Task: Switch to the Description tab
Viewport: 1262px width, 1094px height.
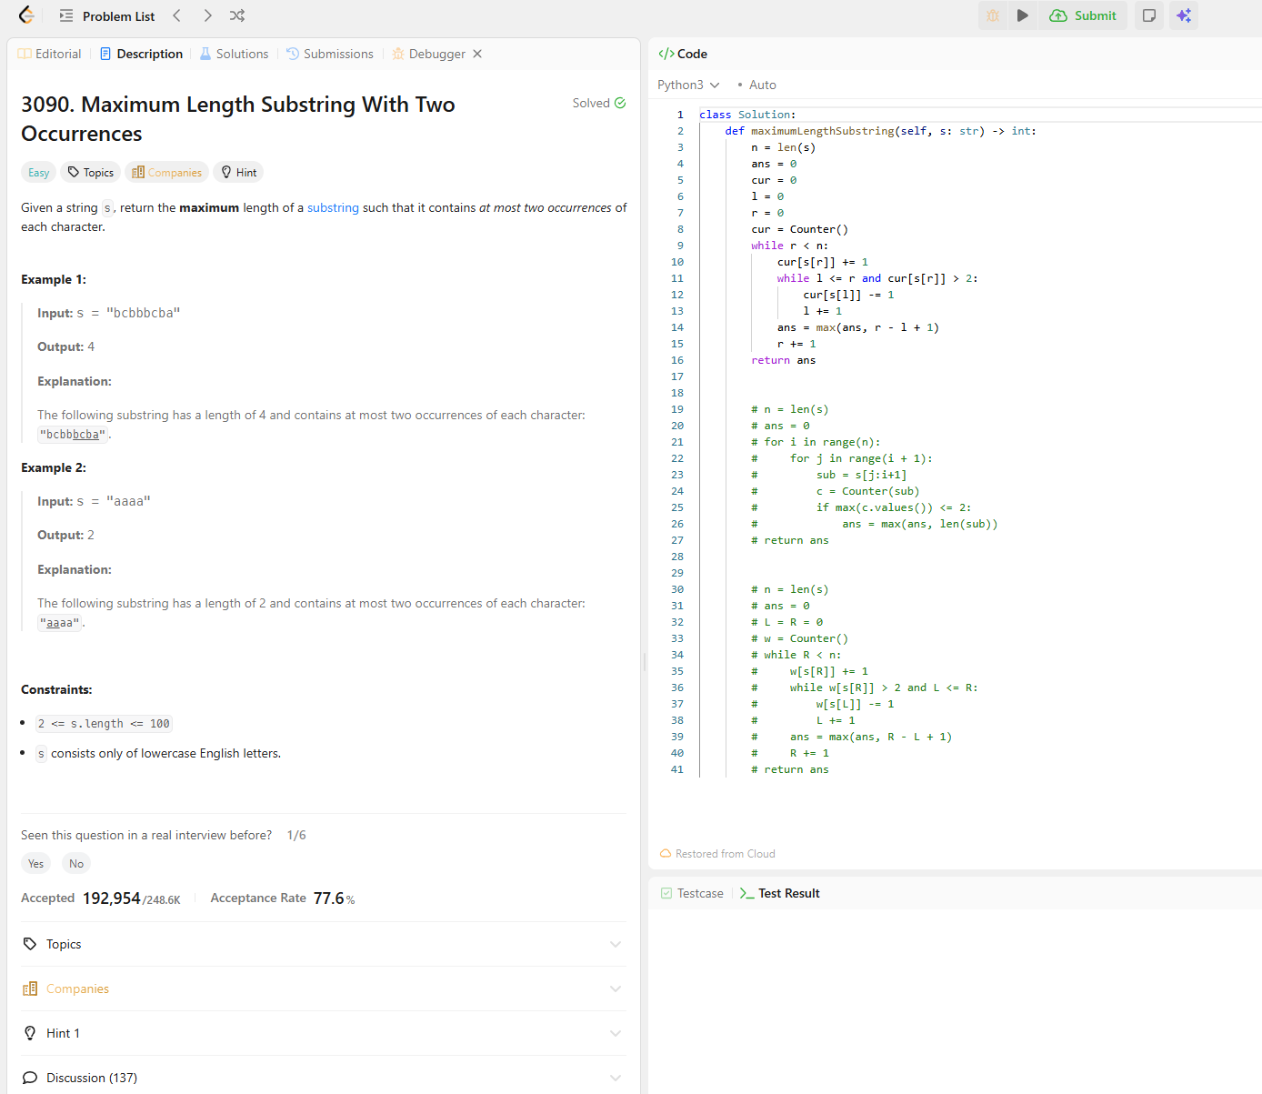Action: [x=141, y=54]
